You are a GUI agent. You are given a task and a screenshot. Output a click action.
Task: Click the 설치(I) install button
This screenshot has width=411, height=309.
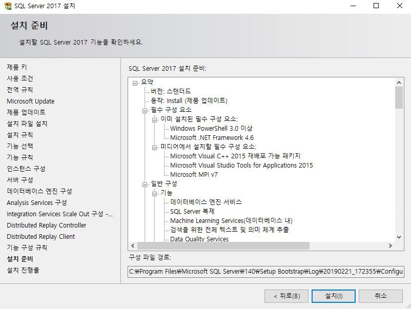[334, 296]
